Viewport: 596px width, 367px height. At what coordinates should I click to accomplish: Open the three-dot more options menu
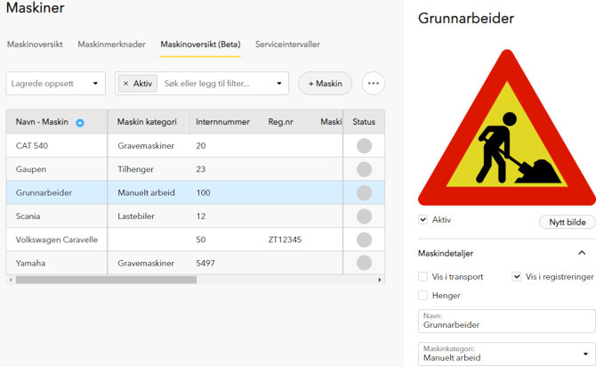(x=373, y=84)
